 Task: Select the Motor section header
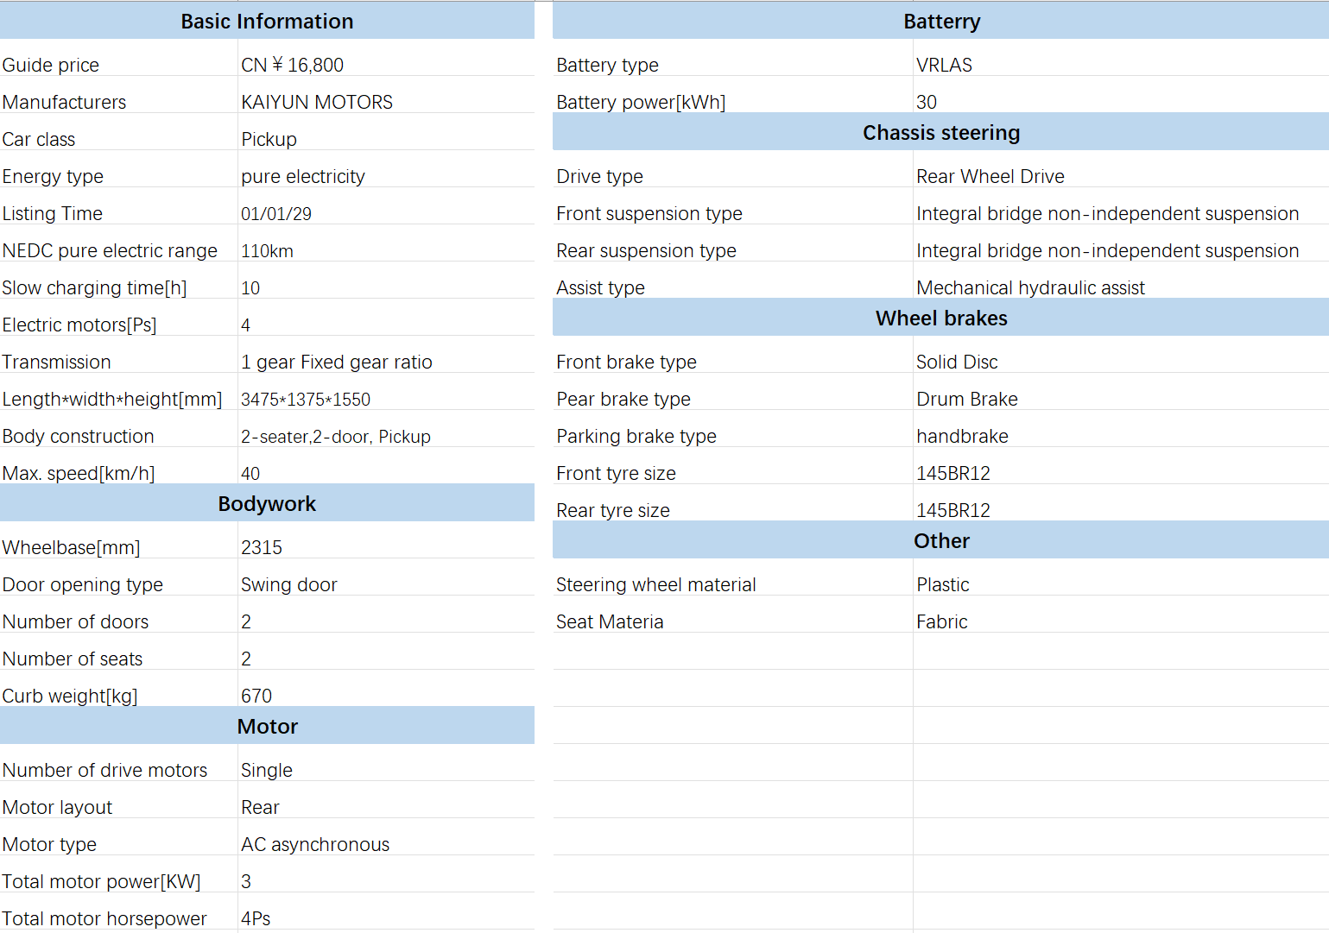(267, 727)
